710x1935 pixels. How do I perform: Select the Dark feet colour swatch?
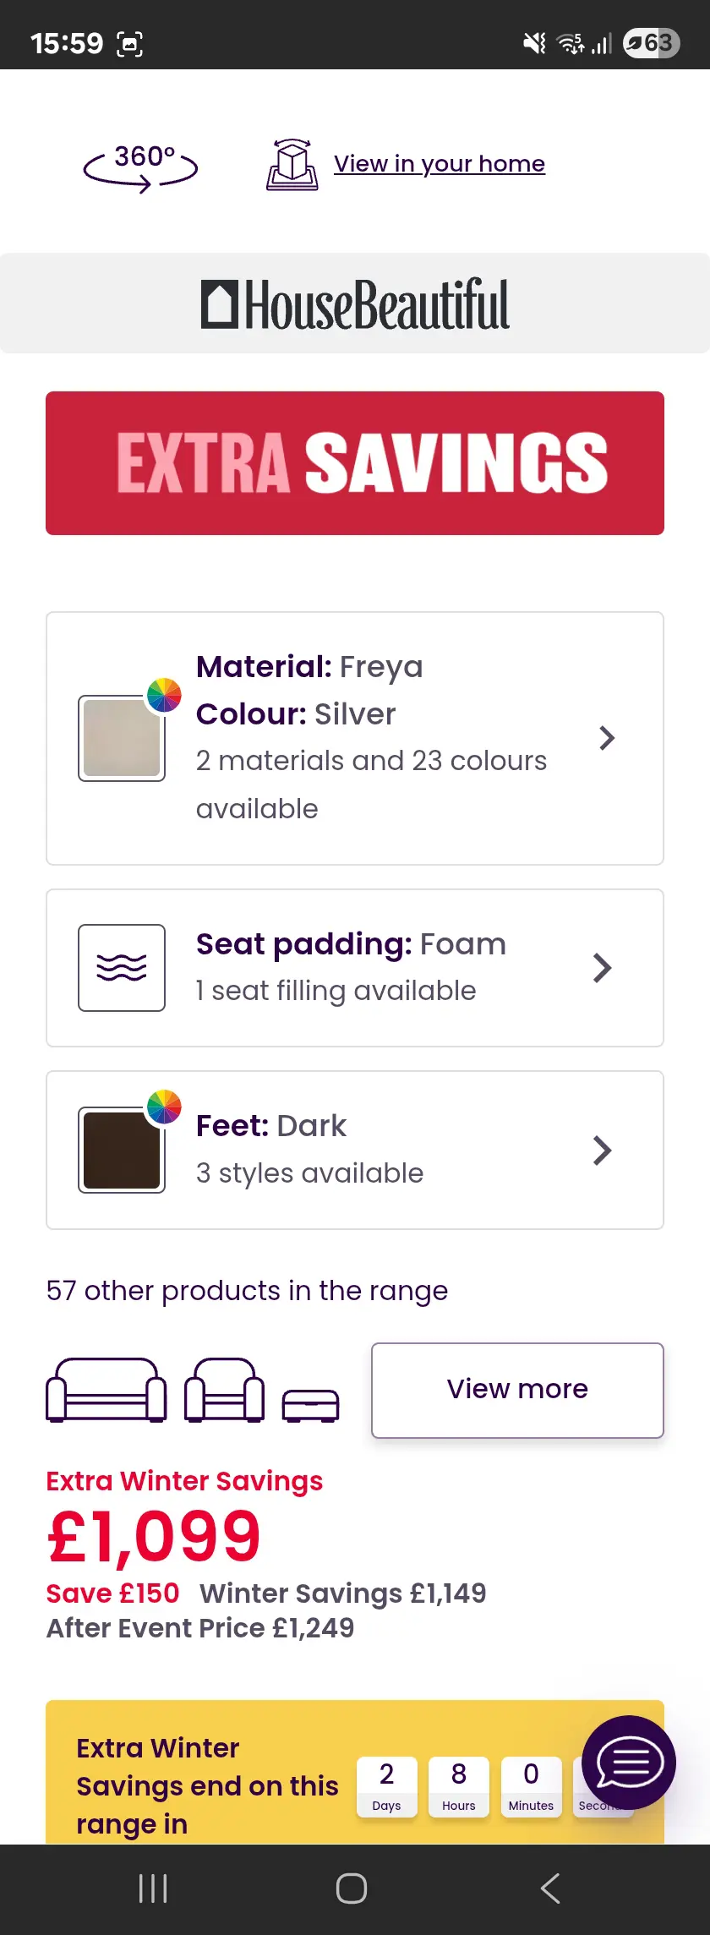[122, 1150]
